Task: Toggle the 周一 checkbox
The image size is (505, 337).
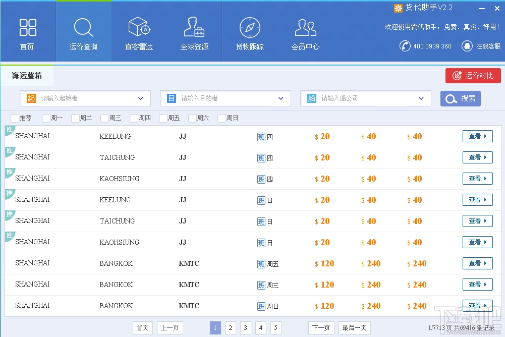Action: [46, 118]
